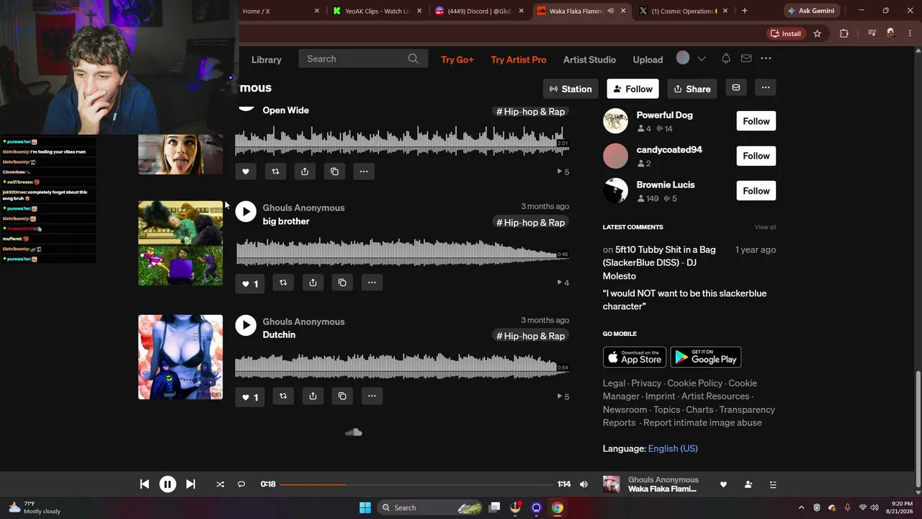Screen dimensions: 922x519
Task: Toggle shuffle in the player bar
Action: (220, 484)
